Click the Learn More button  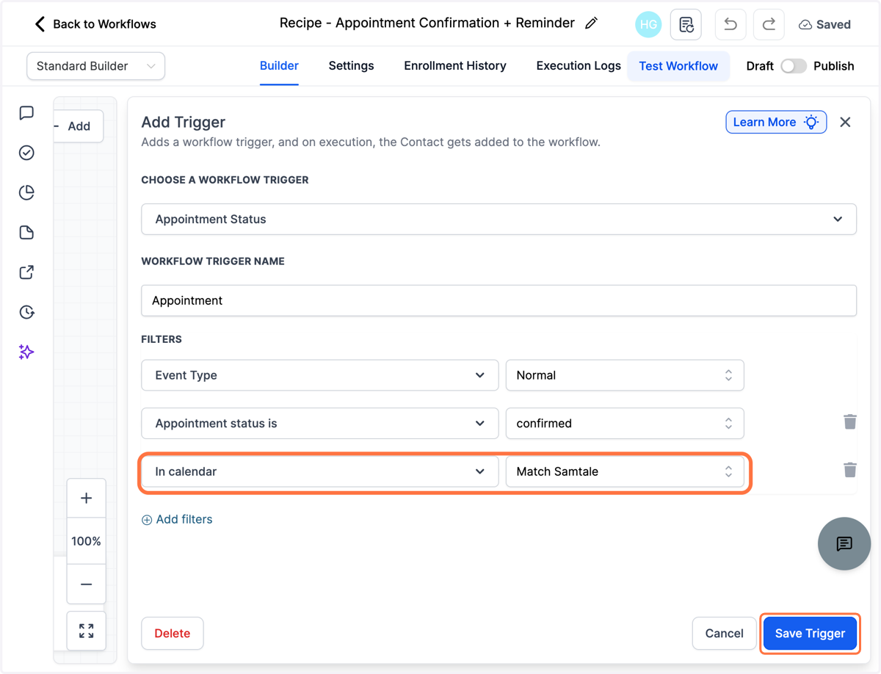(776, 122)
